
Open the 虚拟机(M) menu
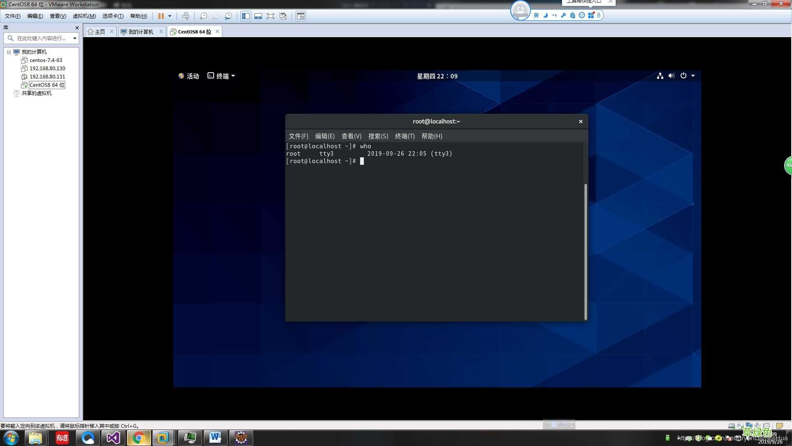click(x=84, y=16)
